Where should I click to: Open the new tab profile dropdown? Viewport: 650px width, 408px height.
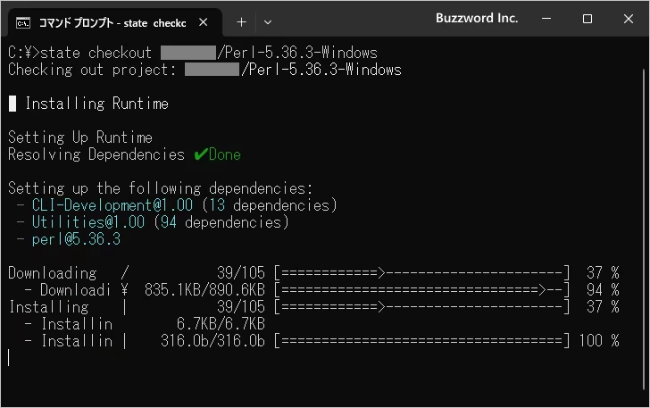click(x=268, y=22)
